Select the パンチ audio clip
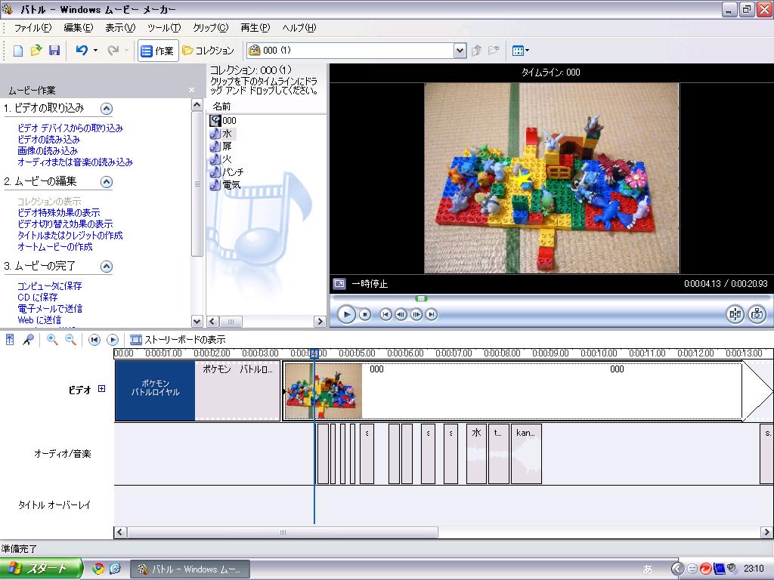Viewport: 774px width, 580px height. pos(227,171)
